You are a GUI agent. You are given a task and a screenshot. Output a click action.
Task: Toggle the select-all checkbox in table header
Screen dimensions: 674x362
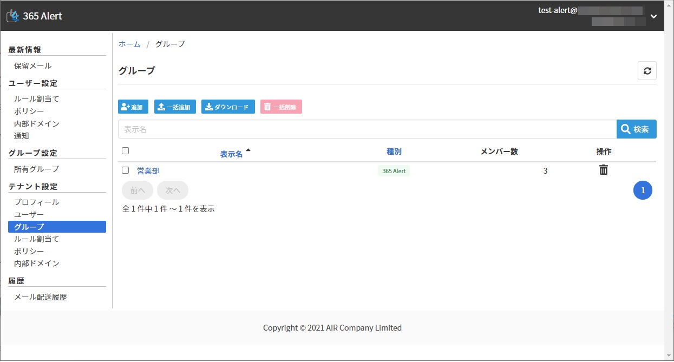pos(126,151)
